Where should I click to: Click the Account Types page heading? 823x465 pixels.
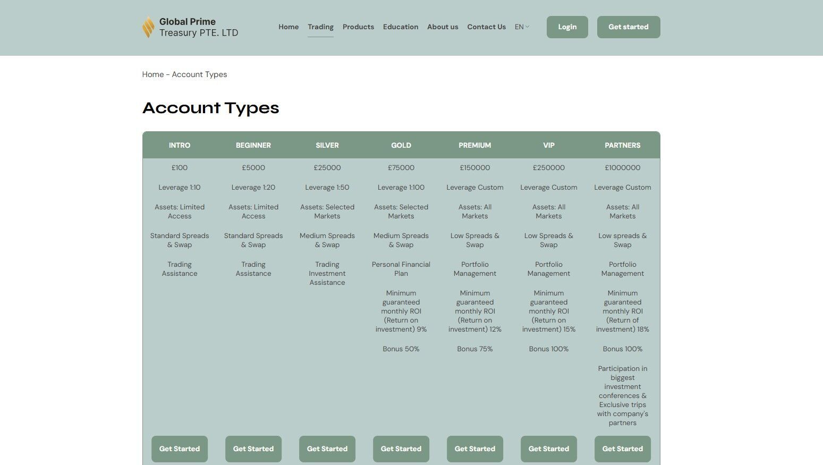tap(211, 108)
